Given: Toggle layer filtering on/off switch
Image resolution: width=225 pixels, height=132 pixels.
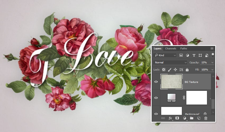Looking at the screenshot, I should pyautogui.click(x=213, y=55).
